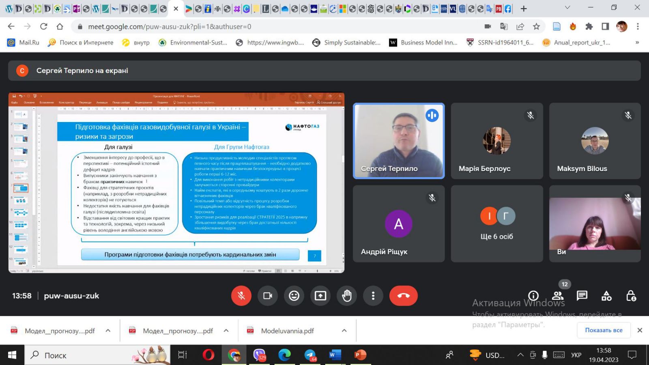
Task: Open the Mail.Ru bookmark
Action: tap(24, 43)
